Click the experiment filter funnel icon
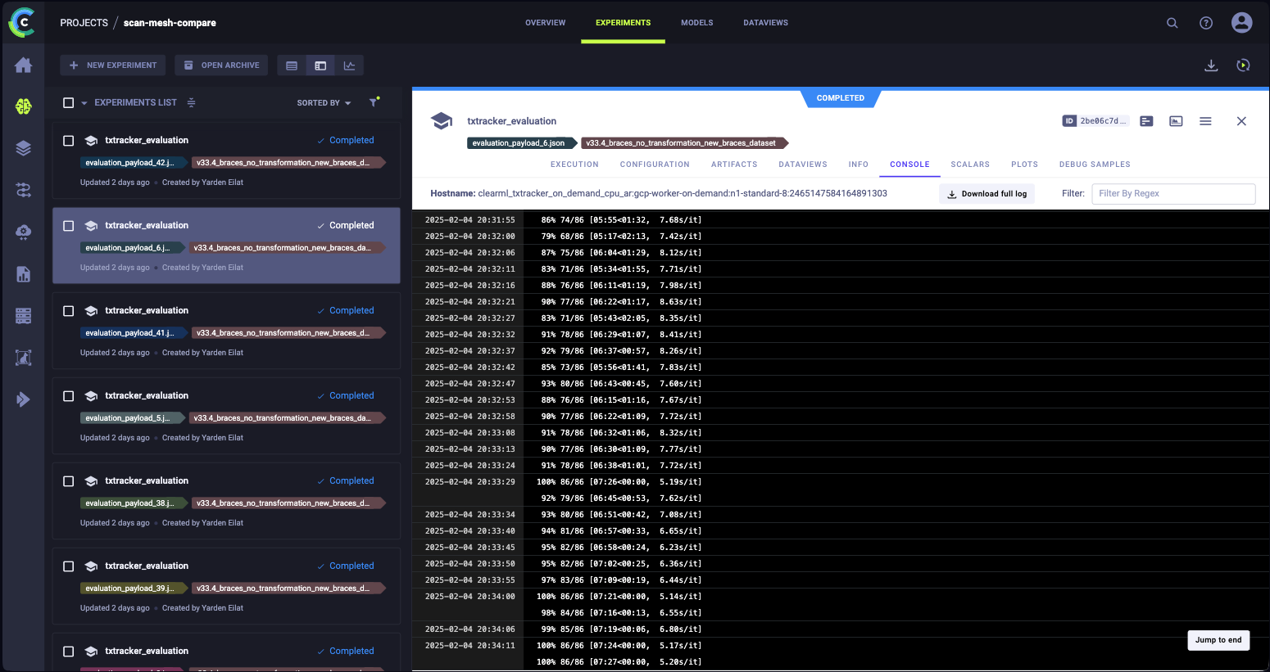 coord(374,102)
